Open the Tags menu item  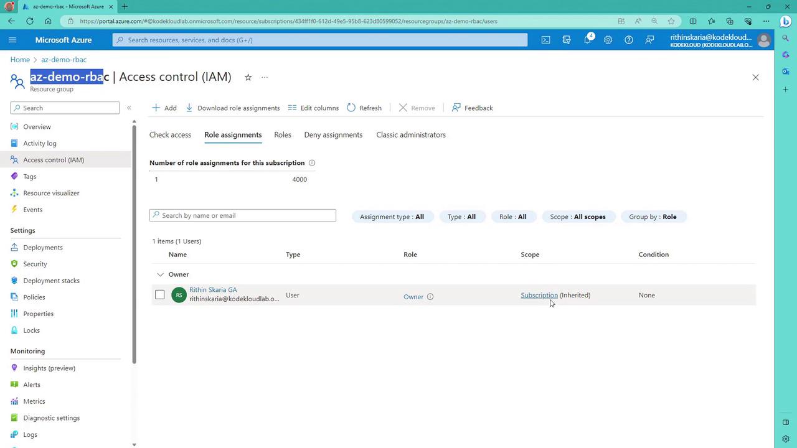[x=30, y=177]
